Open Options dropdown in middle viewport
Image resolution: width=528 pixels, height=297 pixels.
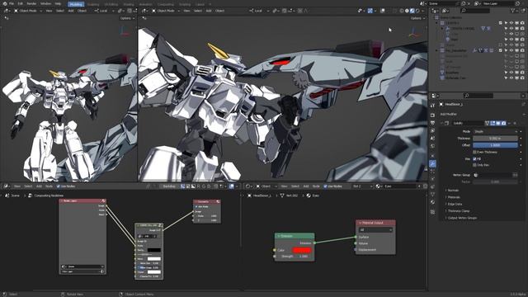417,18
